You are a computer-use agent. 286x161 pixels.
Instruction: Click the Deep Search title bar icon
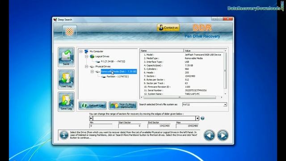55,20
